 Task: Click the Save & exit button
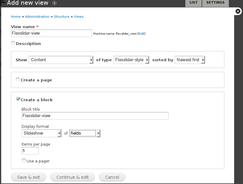tap(29, 177)
